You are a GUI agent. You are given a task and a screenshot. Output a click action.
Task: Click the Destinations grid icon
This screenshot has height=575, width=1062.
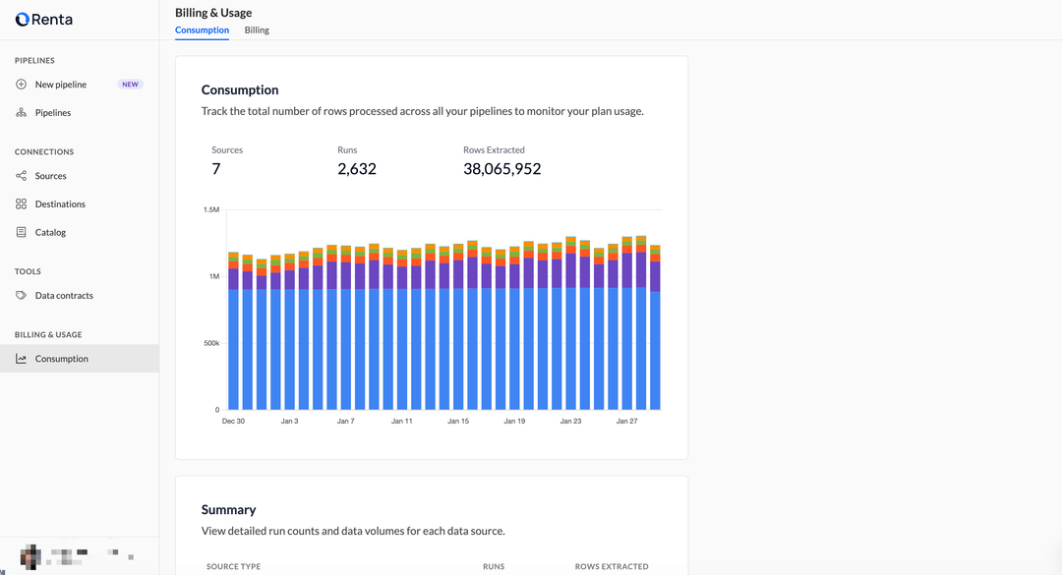coord(22,204)
